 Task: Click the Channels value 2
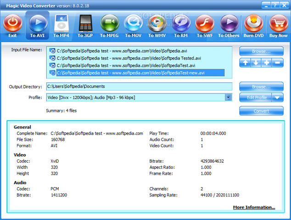point(202,189)
